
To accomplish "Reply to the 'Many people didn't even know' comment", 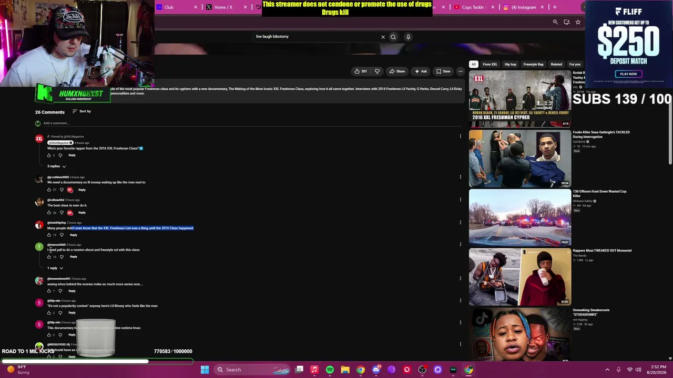I will click(x=73, y=235).
